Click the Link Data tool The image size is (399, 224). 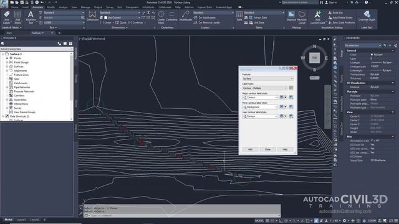tap(256, 22)
